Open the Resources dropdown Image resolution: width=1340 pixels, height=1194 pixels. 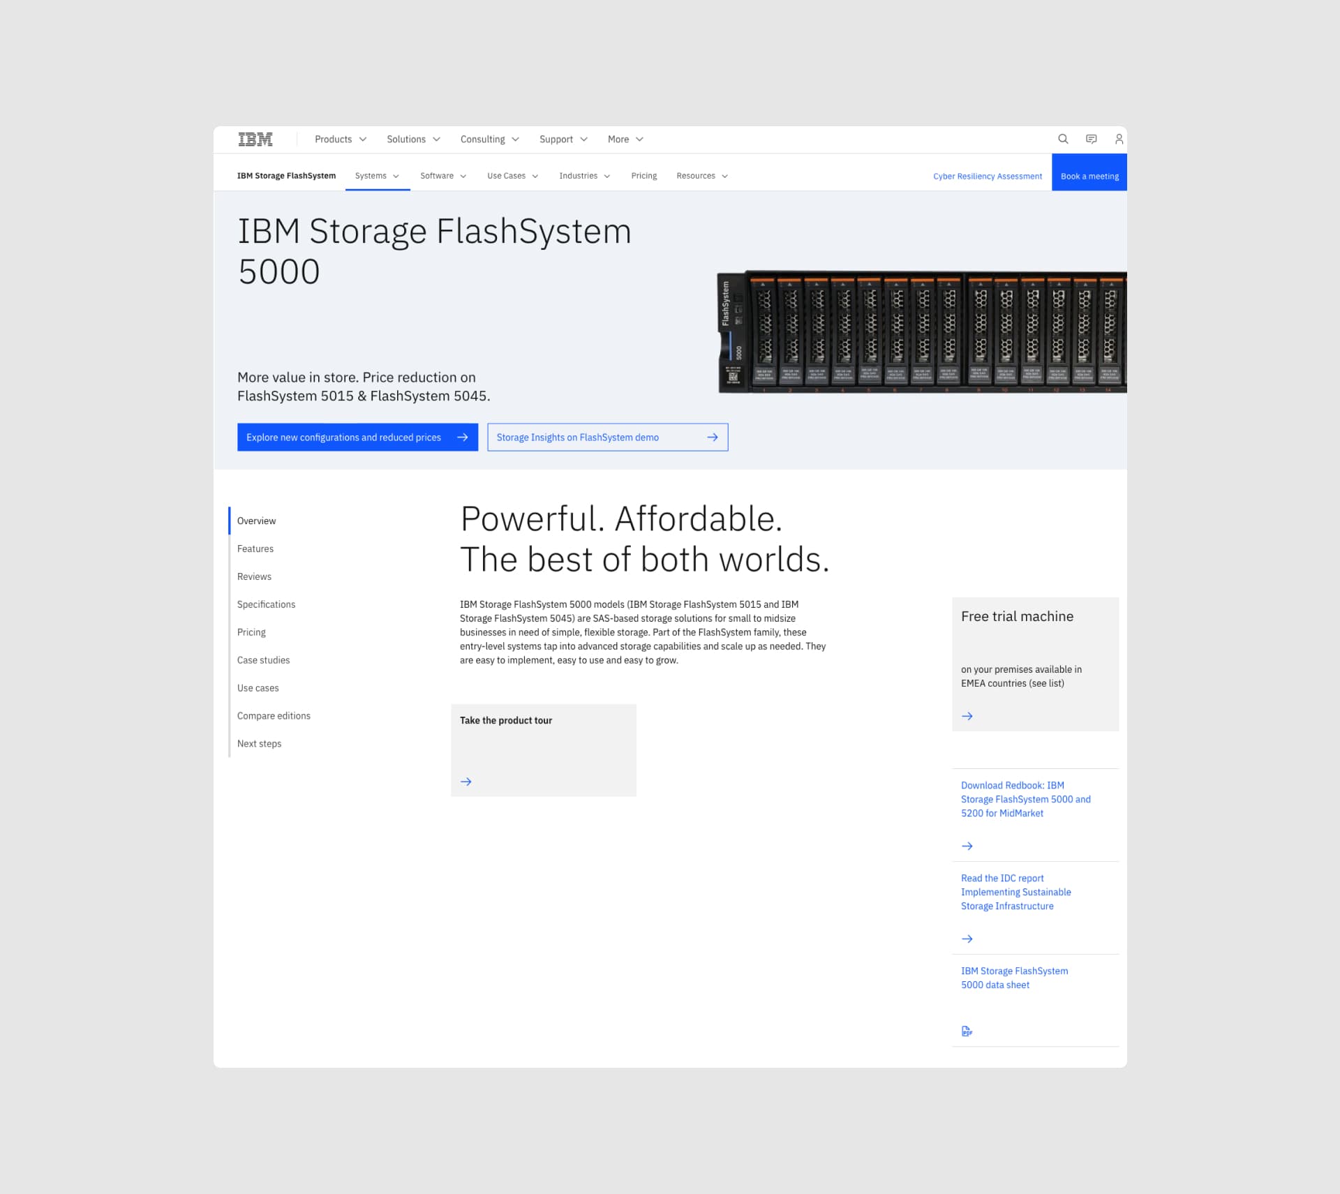702,176
